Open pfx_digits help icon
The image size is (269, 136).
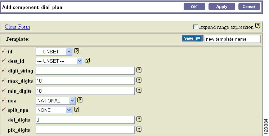click(x=139, y=129)
